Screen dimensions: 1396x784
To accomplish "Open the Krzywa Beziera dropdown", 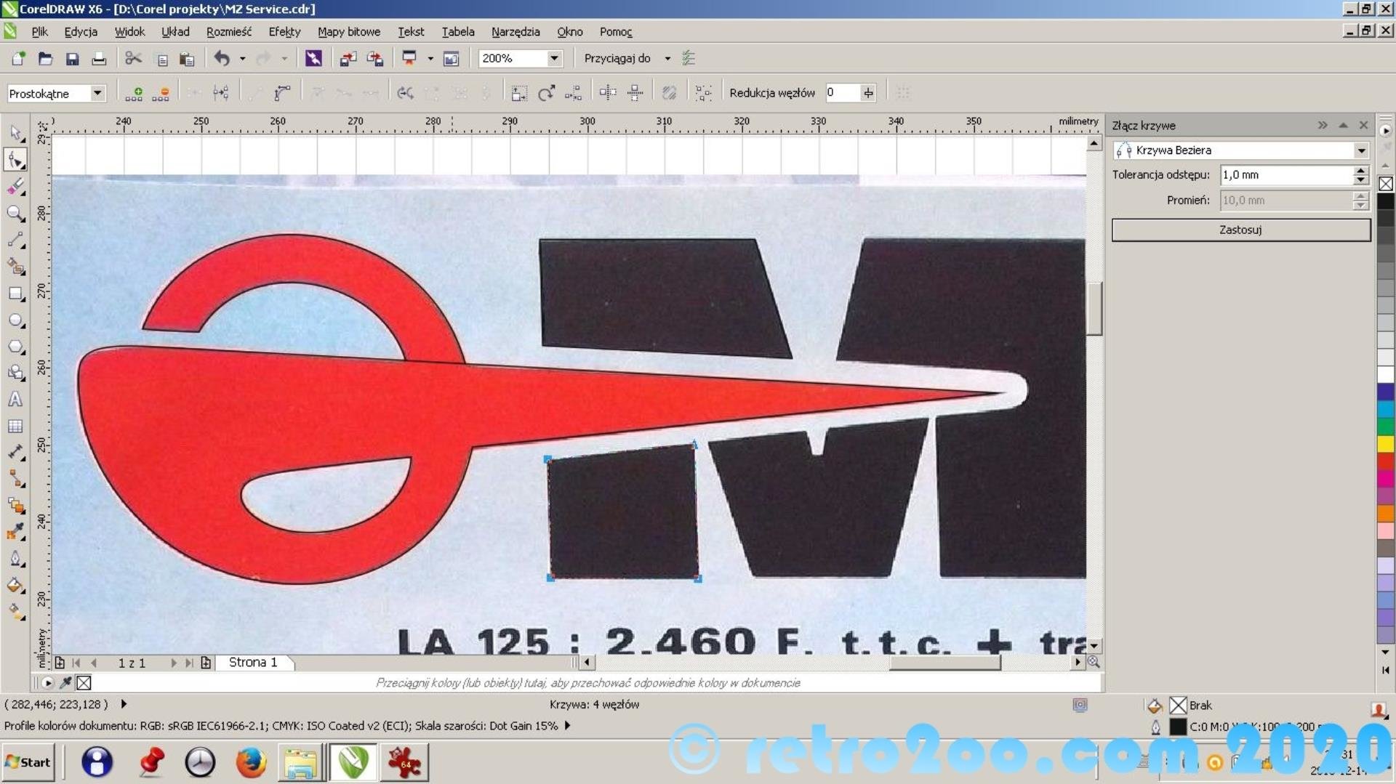I will point(1360,150).
